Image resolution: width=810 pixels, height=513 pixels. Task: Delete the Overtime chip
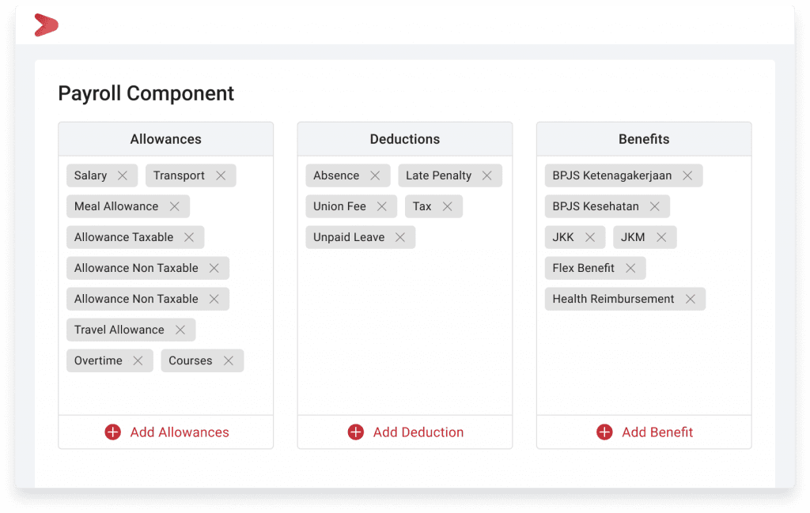click(138, 360)
